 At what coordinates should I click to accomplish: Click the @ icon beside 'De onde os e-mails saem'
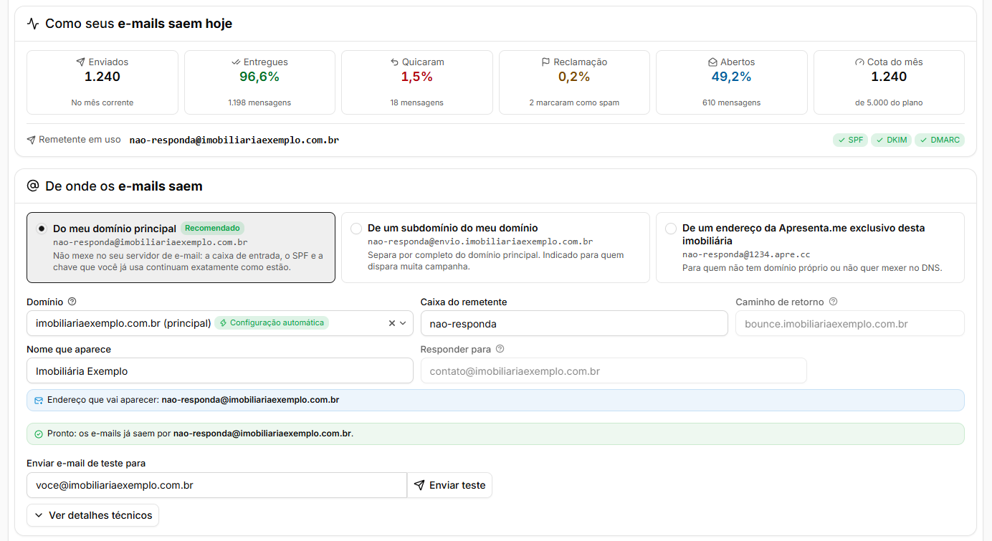click(33, 186)
